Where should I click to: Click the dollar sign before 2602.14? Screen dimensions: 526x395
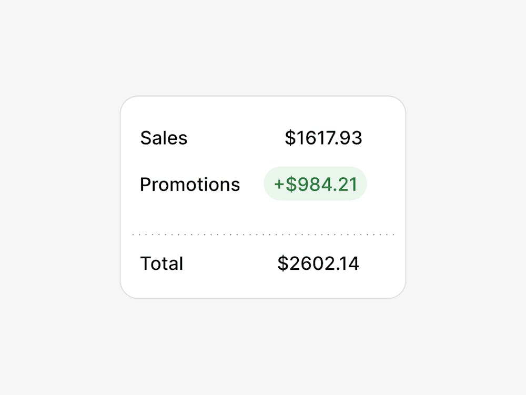click(x=283, y=263)
